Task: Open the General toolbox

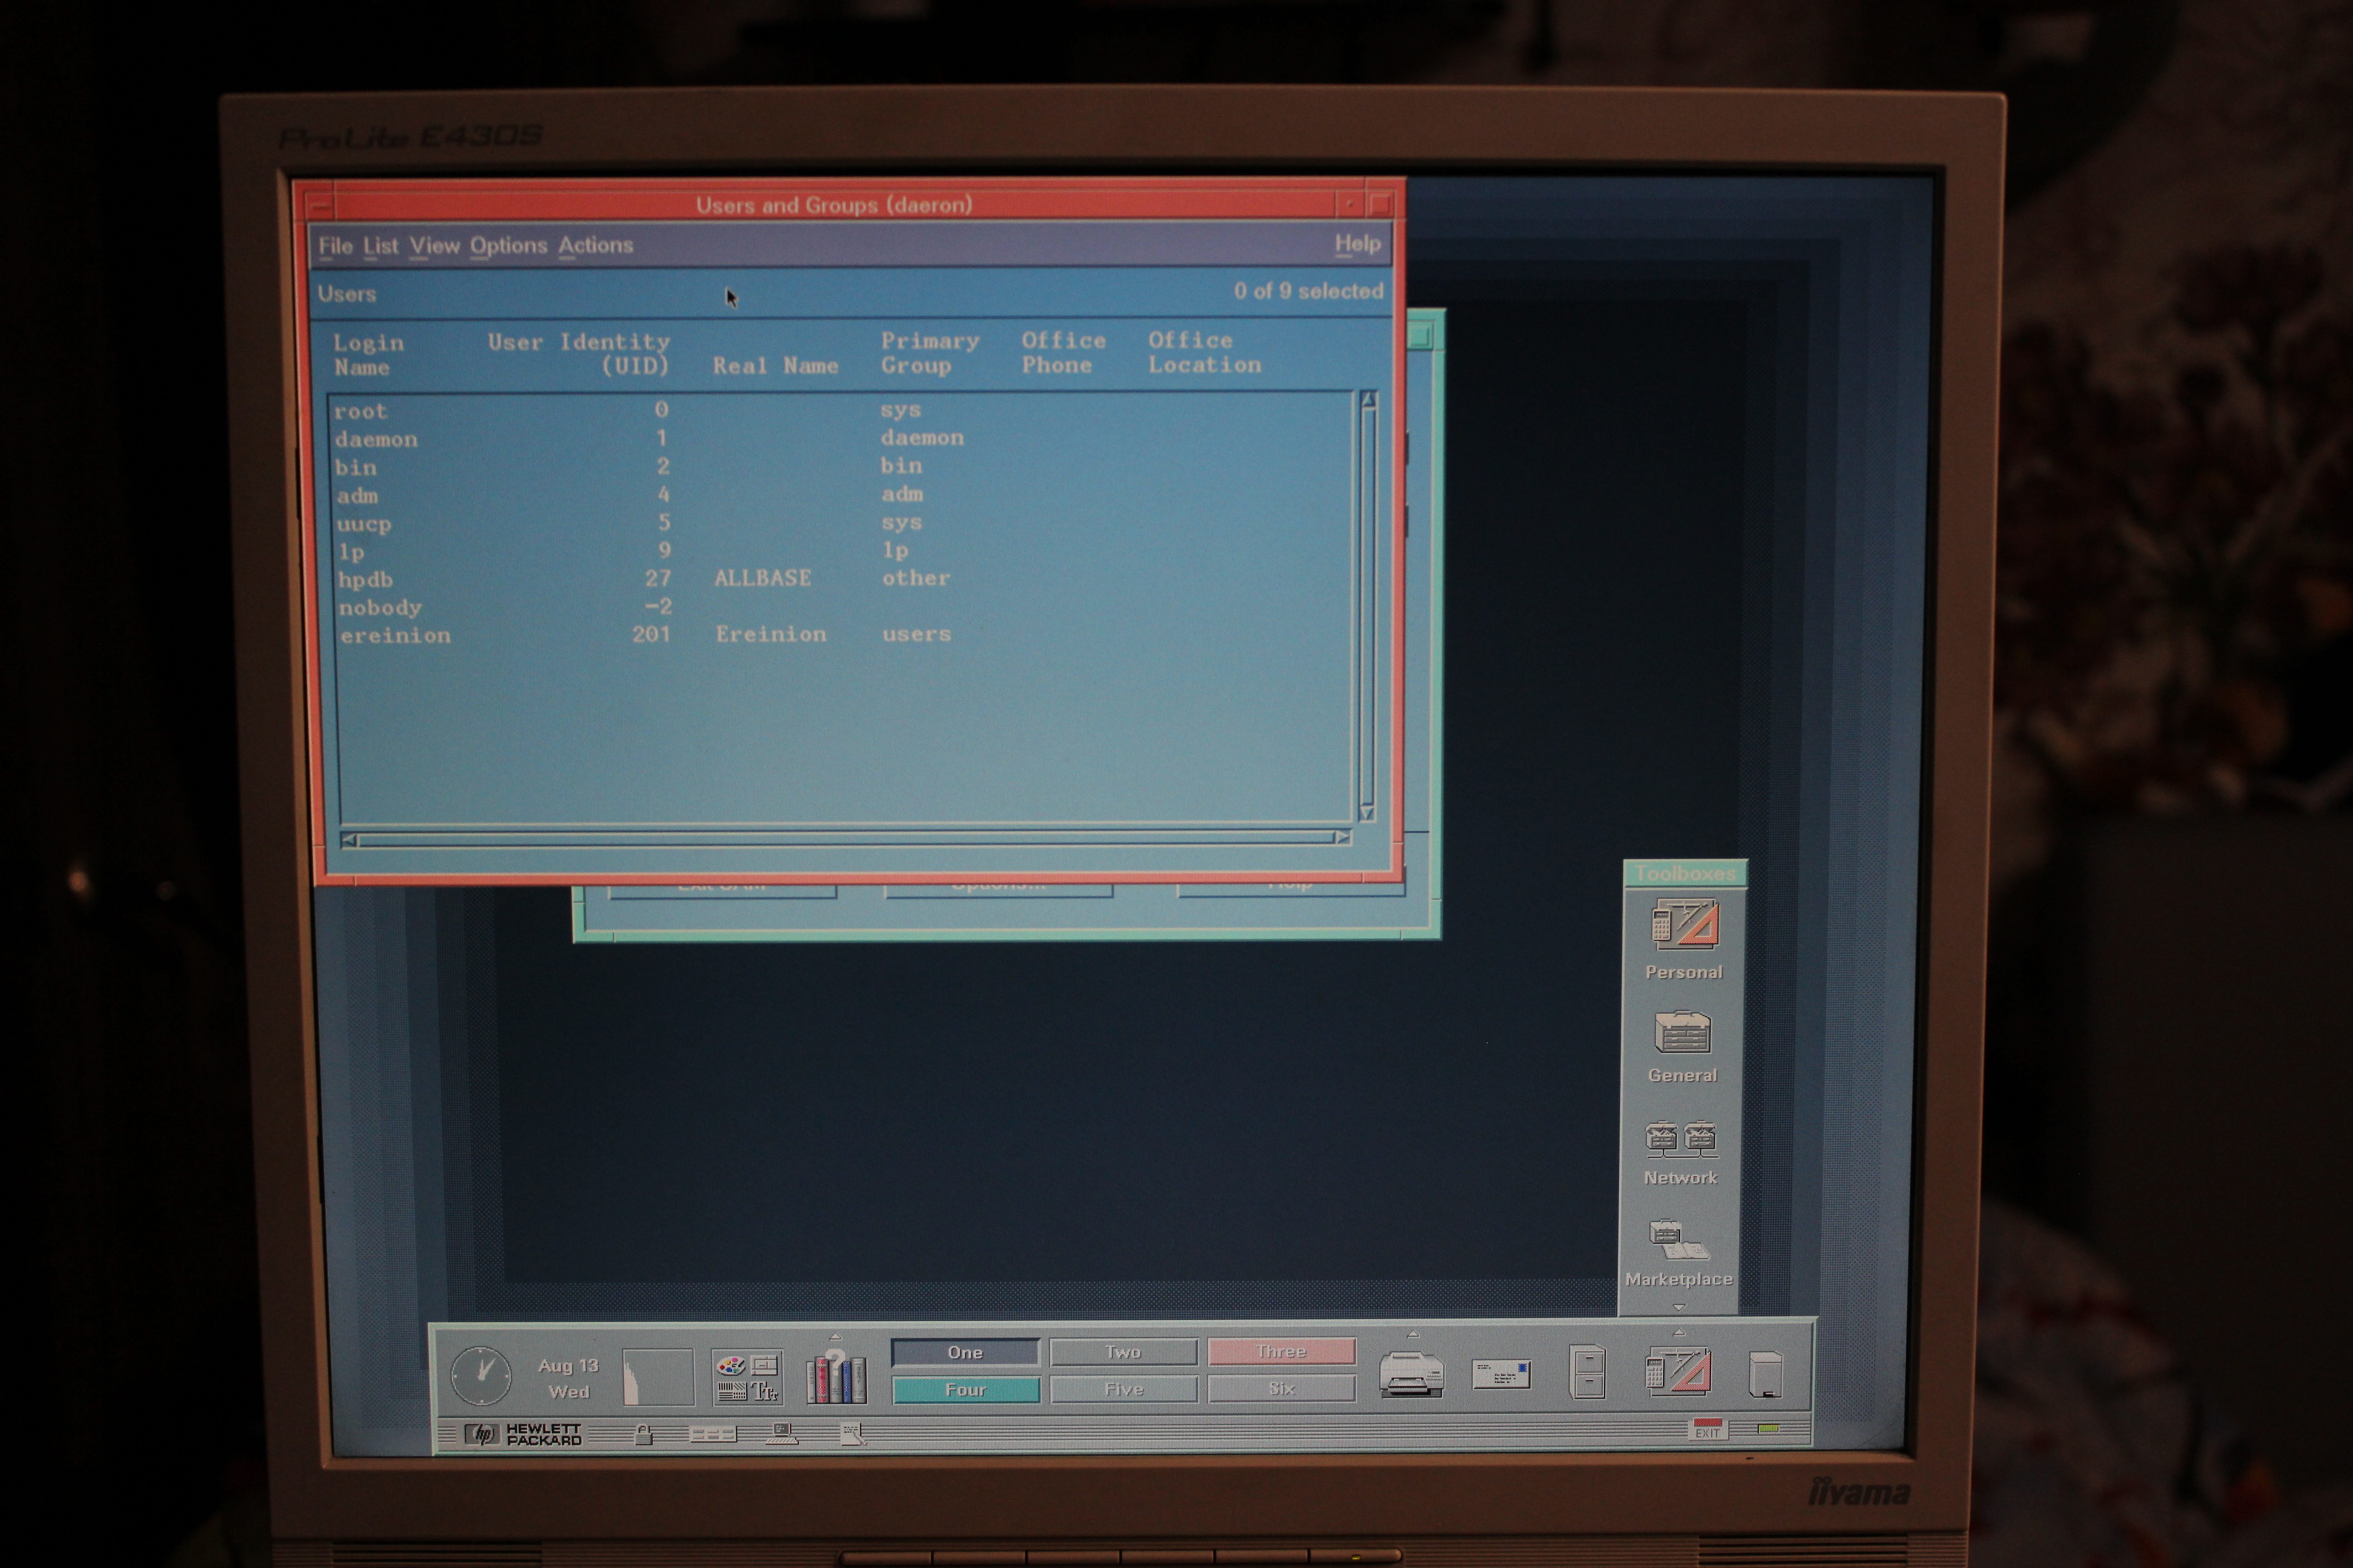Action: (1683, 1034)
